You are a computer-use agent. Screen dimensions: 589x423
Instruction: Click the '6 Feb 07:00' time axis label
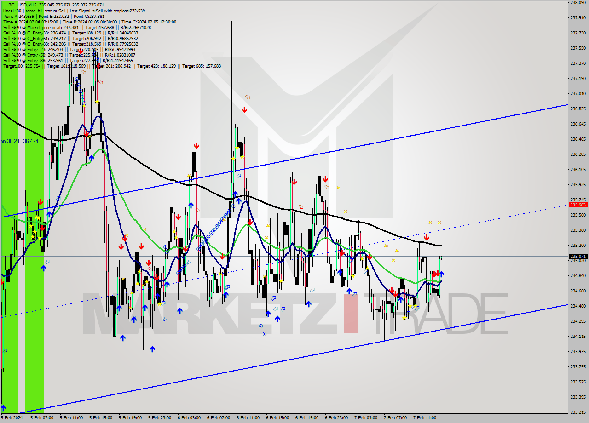[x=219, y=418]
